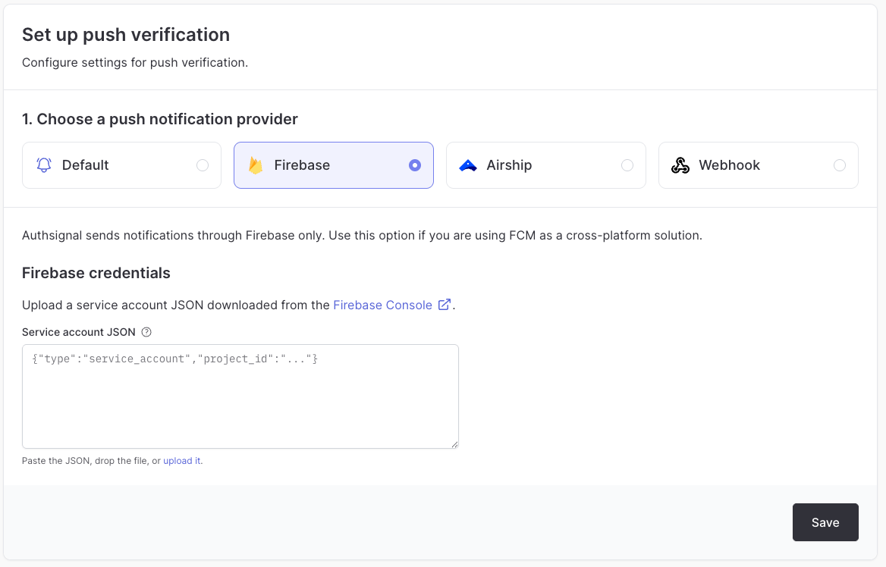Click the 'upload it' link
This screenshot has height=567, width=886.
[182, 461]
